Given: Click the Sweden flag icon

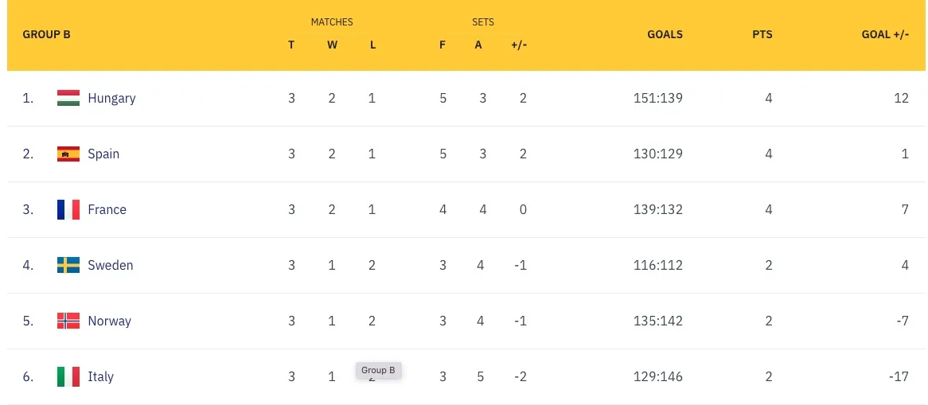Looking at the screenshot, I should (68, 266).
